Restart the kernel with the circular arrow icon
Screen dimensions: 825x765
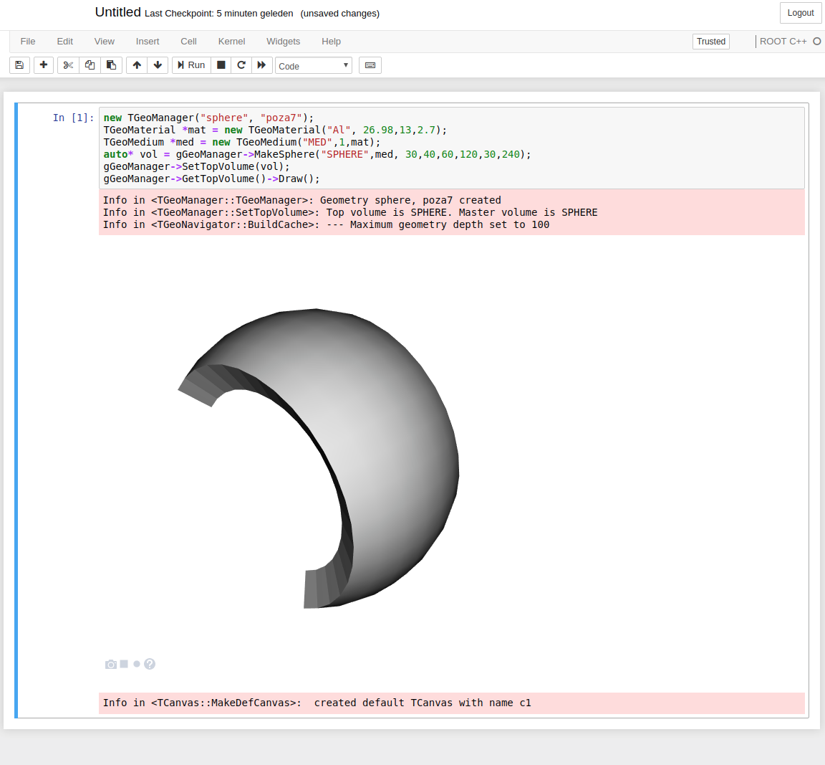click(x=241, y=65)
